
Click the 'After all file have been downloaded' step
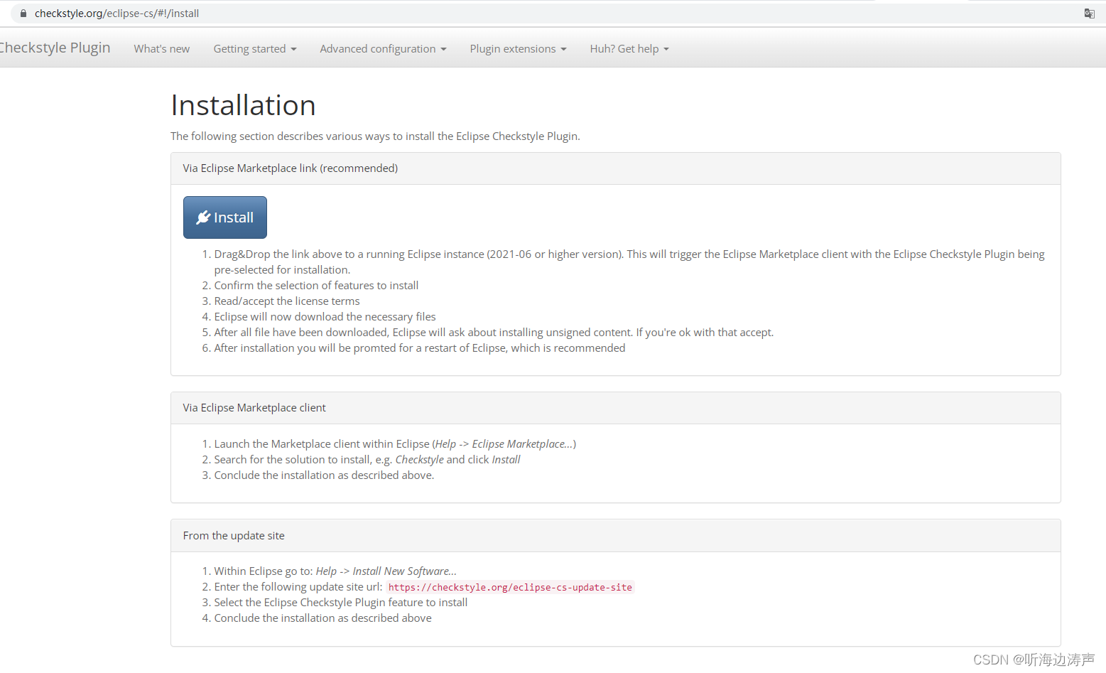494,333
